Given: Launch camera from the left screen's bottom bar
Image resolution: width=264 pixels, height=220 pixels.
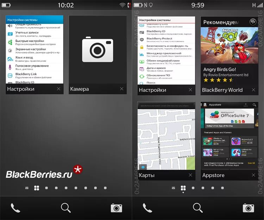Looking at the screenshot, I should [117, 208].
